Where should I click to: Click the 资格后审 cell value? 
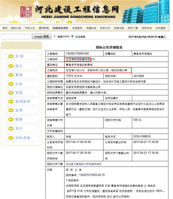(71, 98)
